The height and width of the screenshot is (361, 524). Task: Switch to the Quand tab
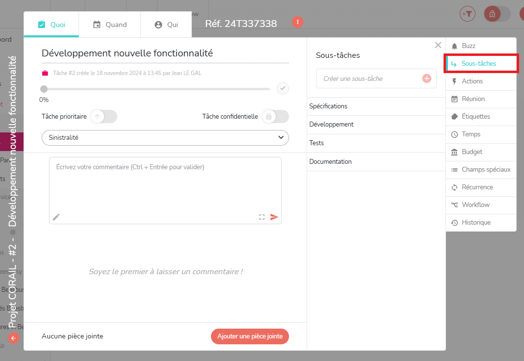109,25
